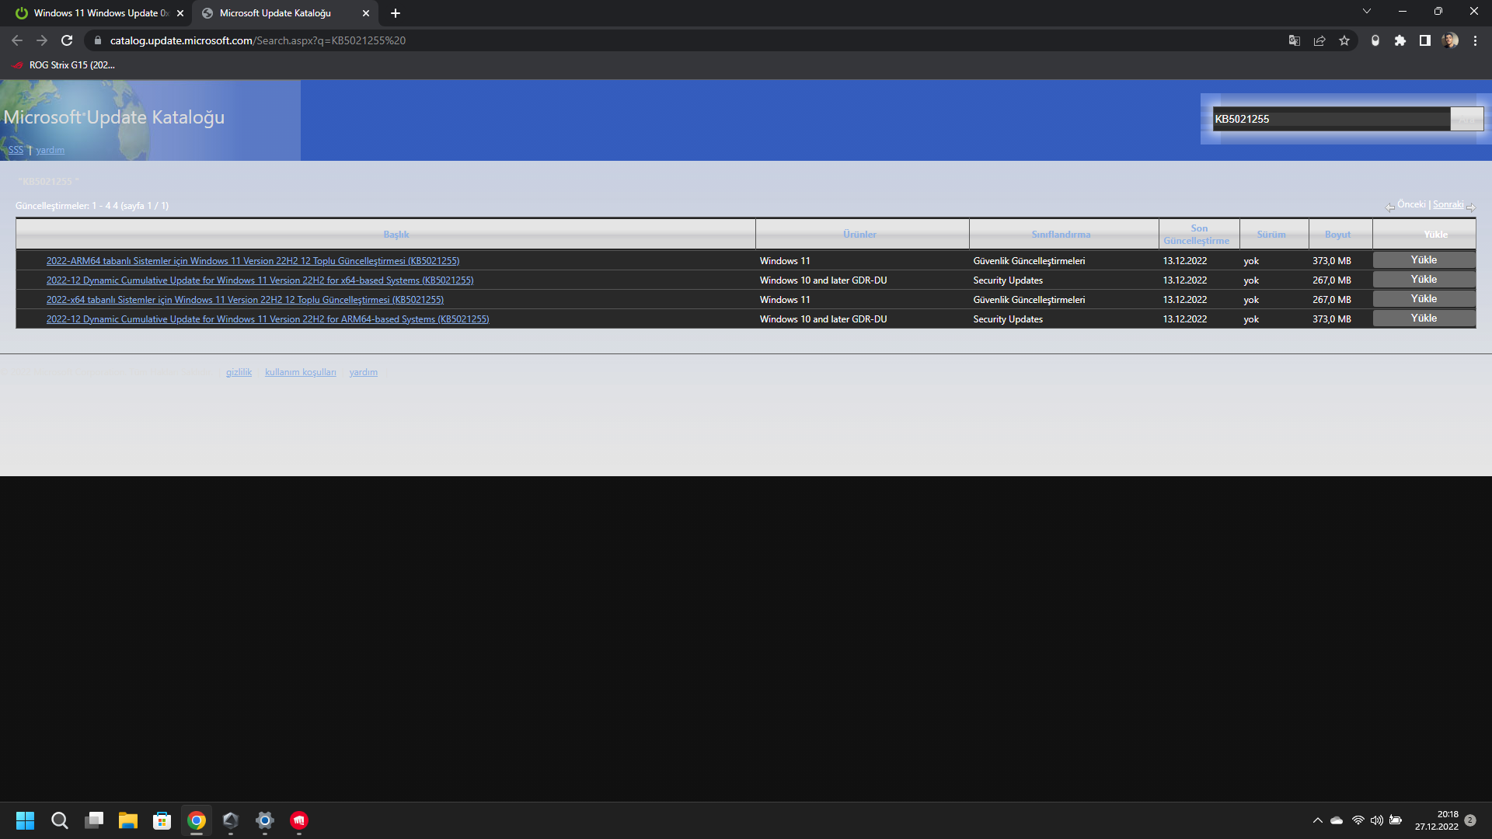Sort results by Boyut column header

(x=1337, y=235)
